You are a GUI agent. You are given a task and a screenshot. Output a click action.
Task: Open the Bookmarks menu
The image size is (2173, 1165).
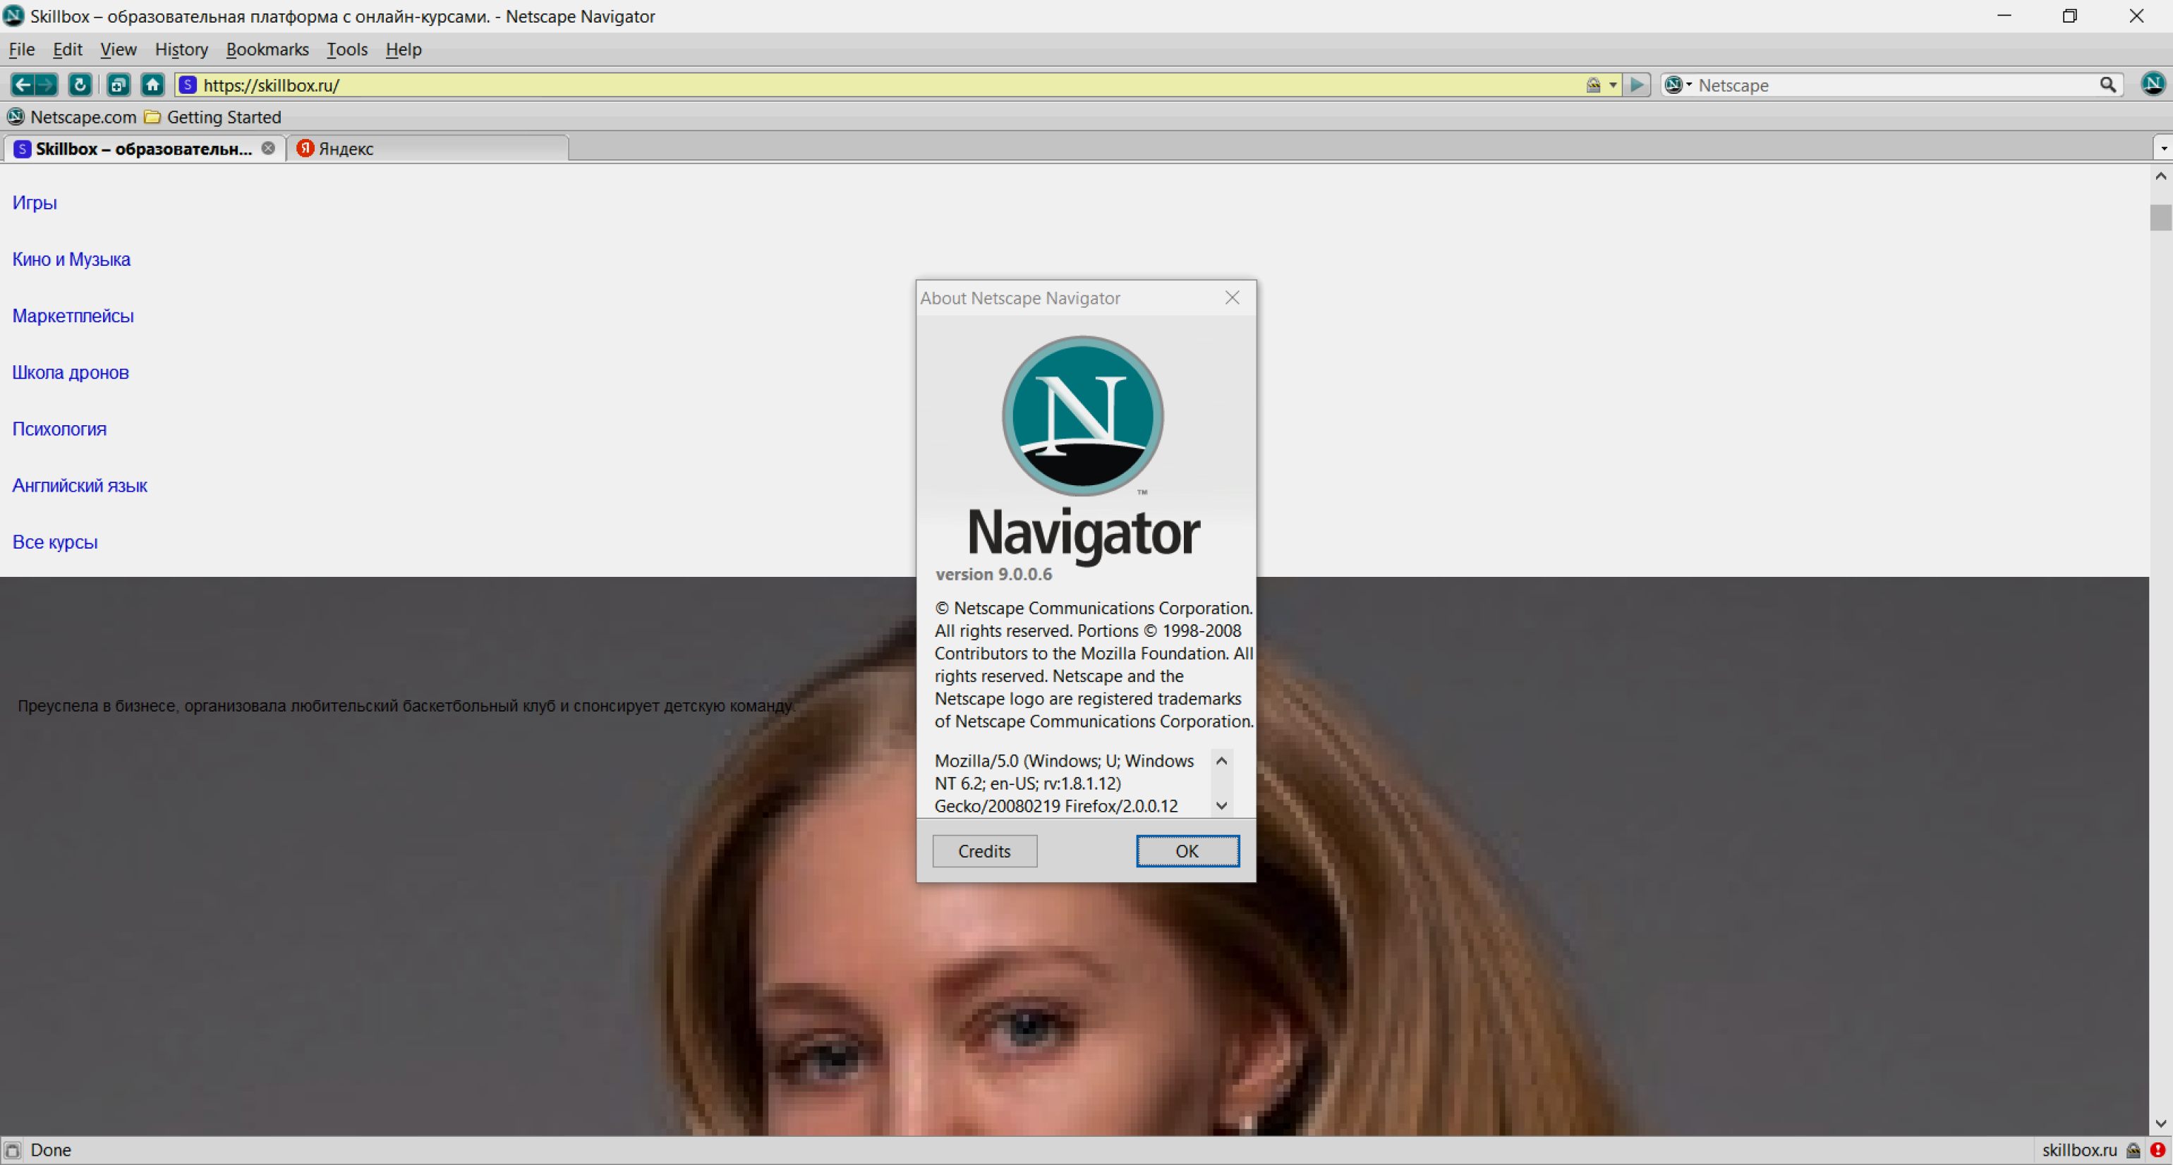pyautogui.click(x=269, y=49)
